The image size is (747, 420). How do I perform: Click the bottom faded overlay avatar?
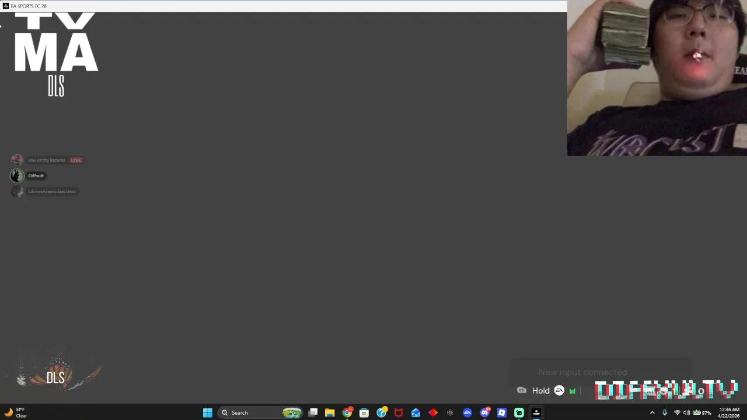pyautogui.click(x=17, y=191)
